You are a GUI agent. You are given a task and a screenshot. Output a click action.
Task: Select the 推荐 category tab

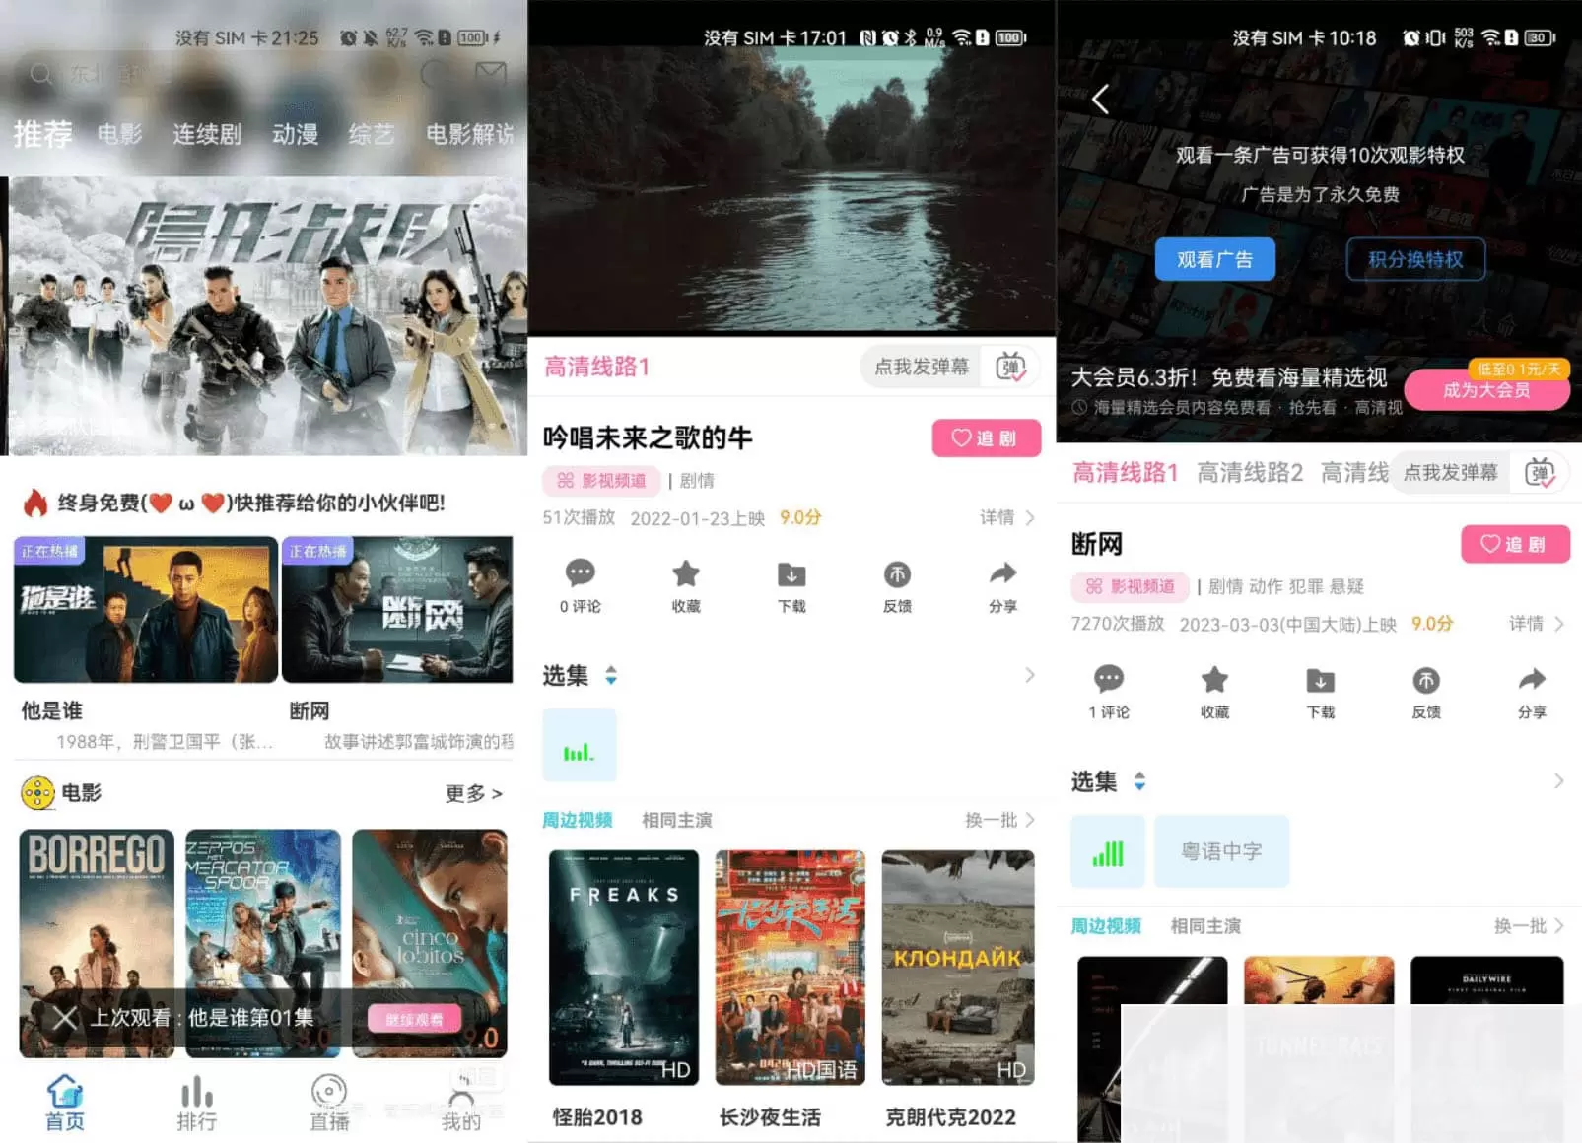coord(42,134)
